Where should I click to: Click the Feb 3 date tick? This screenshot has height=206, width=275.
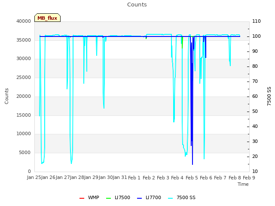pos(163,178)
